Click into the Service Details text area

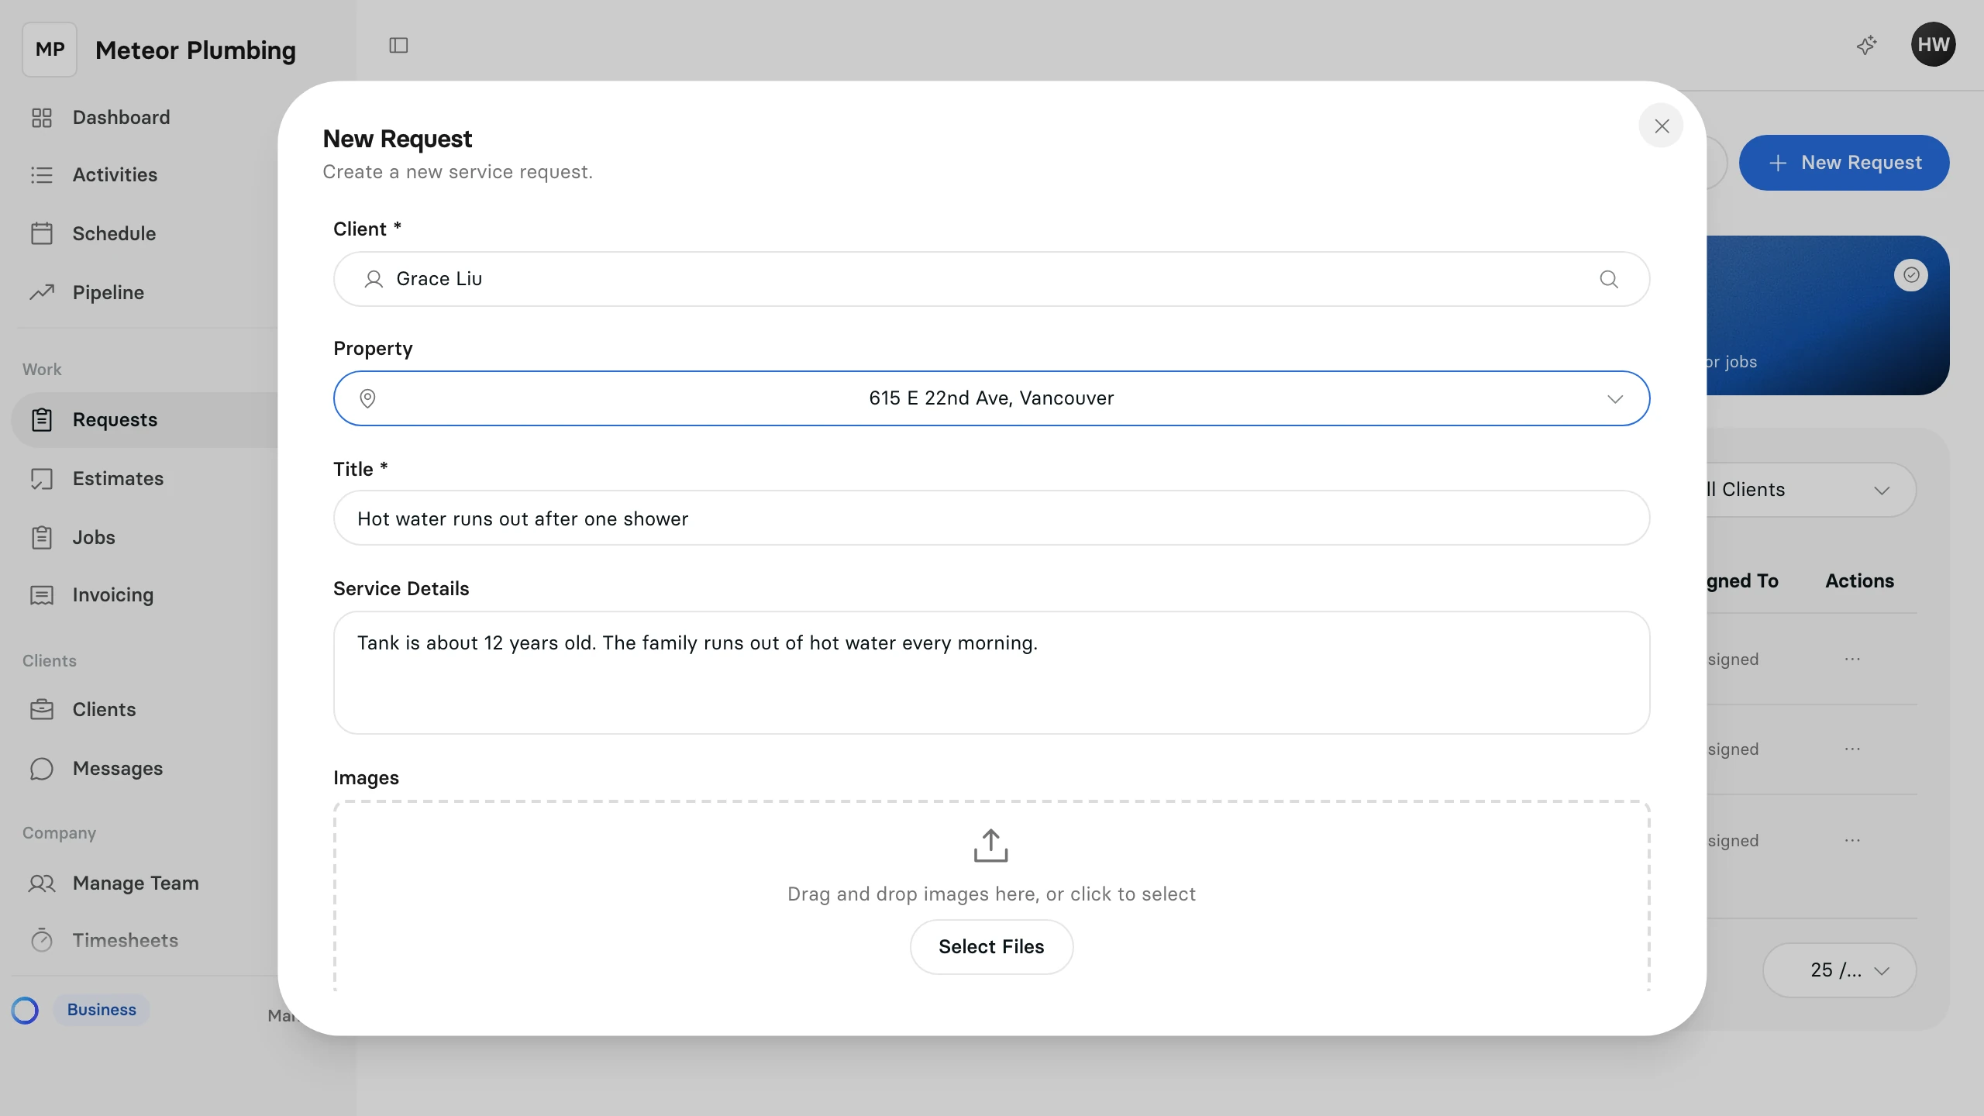coord(991,672)
